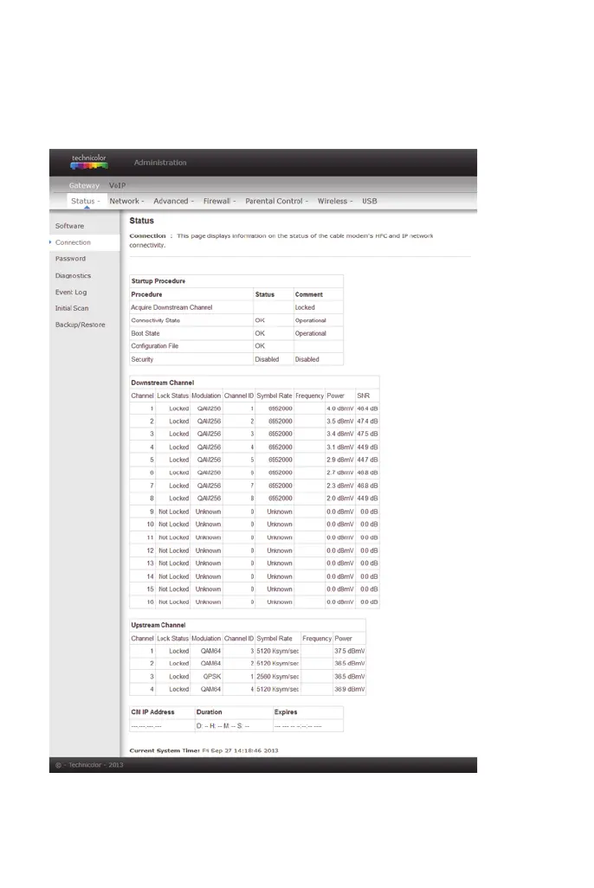Click the 37.5 dBmV upstream power

349,651
